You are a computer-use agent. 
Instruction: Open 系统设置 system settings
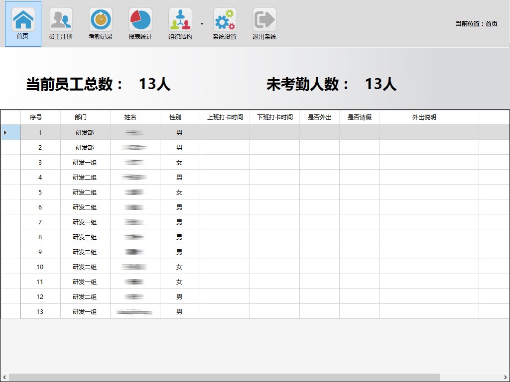coord(225,23)
